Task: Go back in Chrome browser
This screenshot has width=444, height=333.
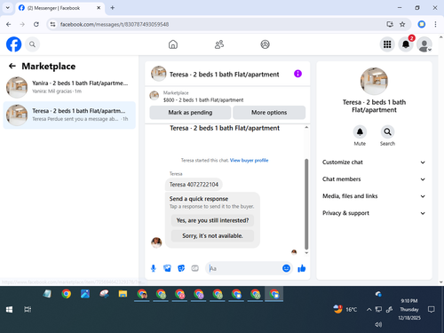Action: [x=9, y=24]
